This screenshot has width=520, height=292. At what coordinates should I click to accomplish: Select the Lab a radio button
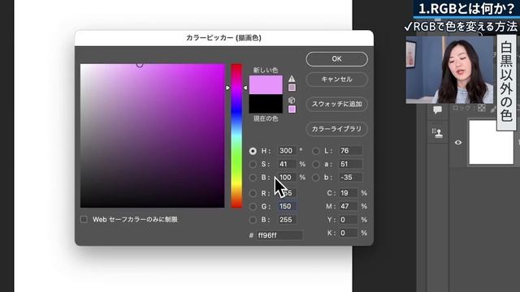[x=316, y=164]
